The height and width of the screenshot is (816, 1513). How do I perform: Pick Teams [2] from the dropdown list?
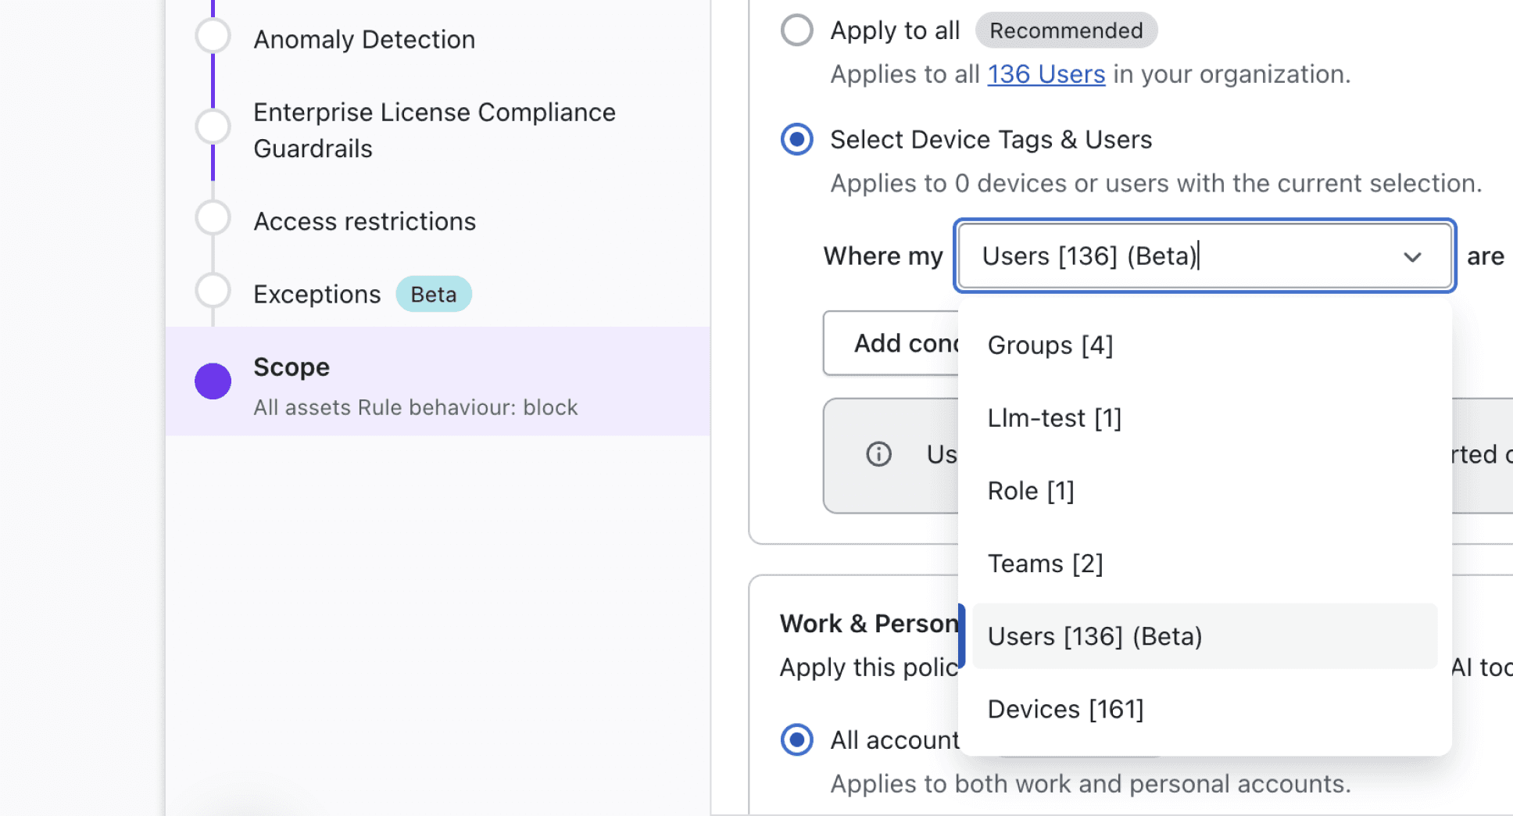[x=1204, y=564]
